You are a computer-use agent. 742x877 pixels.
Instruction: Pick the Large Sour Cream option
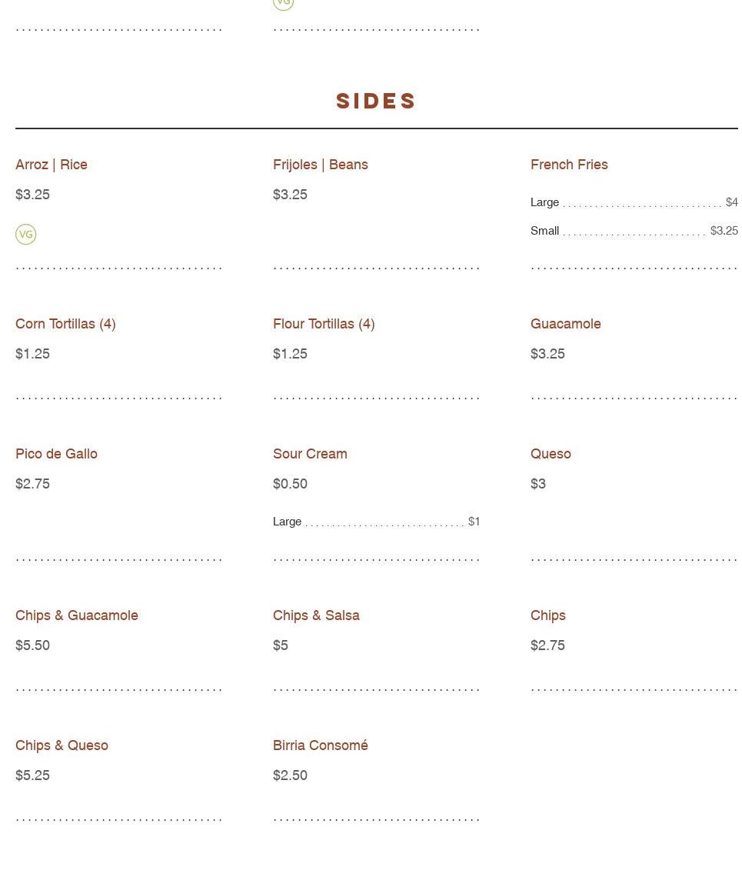288,522
